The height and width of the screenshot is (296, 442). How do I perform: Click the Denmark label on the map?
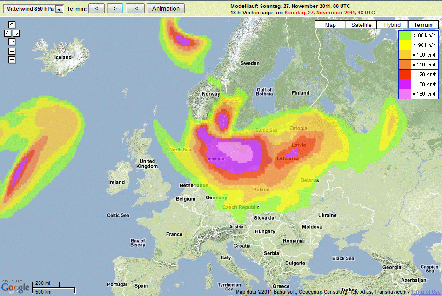215,159
